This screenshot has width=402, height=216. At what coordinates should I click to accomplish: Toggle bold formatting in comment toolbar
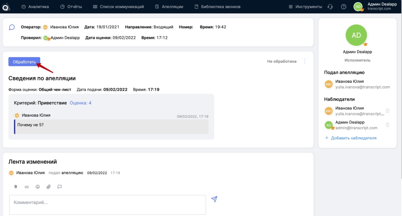pos(16,187)
